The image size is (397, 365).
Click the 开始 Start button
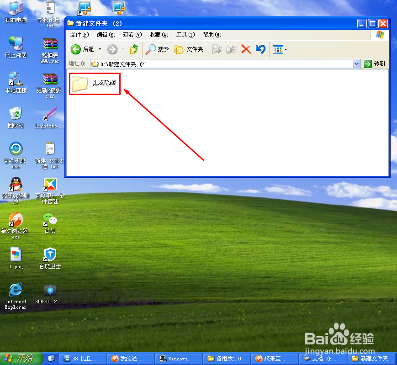(21, 359)
